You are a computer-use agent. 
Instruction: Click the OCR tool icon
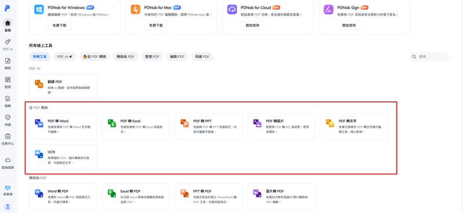39,154
